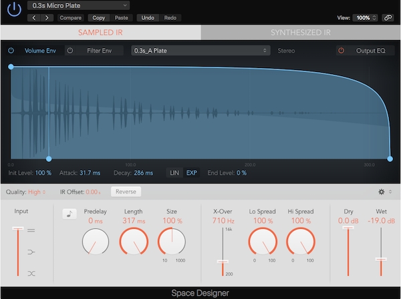This screenshot has height=299, width=401.
Task: Select the stereo parallel input icon
Action: [31, 230]
